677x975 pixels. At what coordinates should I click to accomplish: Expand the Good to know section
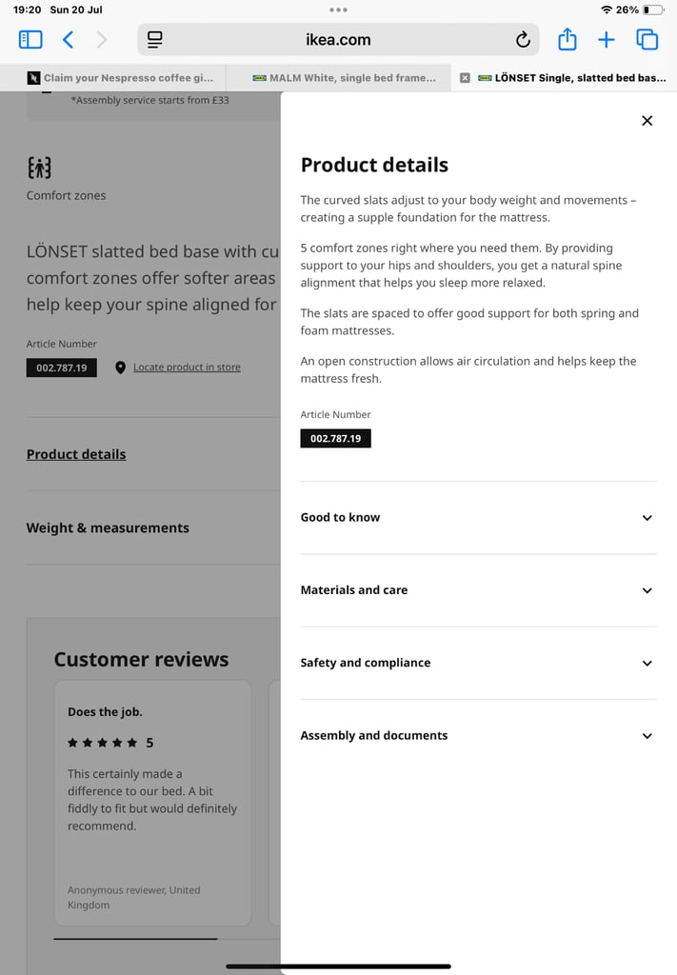click(x=479, y=517)
